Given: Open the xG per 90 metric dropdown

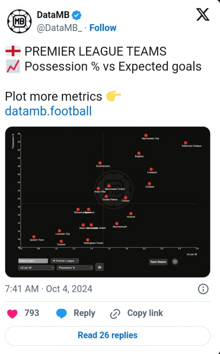Looking at the screenshot, I should [x=36, y=268].
